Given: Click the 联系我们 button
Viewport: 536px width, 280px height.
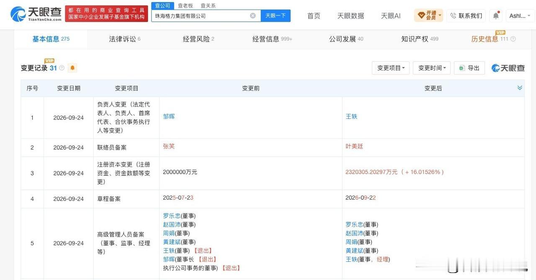Looking at the screenshot, I should coord(466,16).
